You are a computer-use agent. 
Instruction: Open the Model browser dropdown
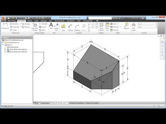6,38
